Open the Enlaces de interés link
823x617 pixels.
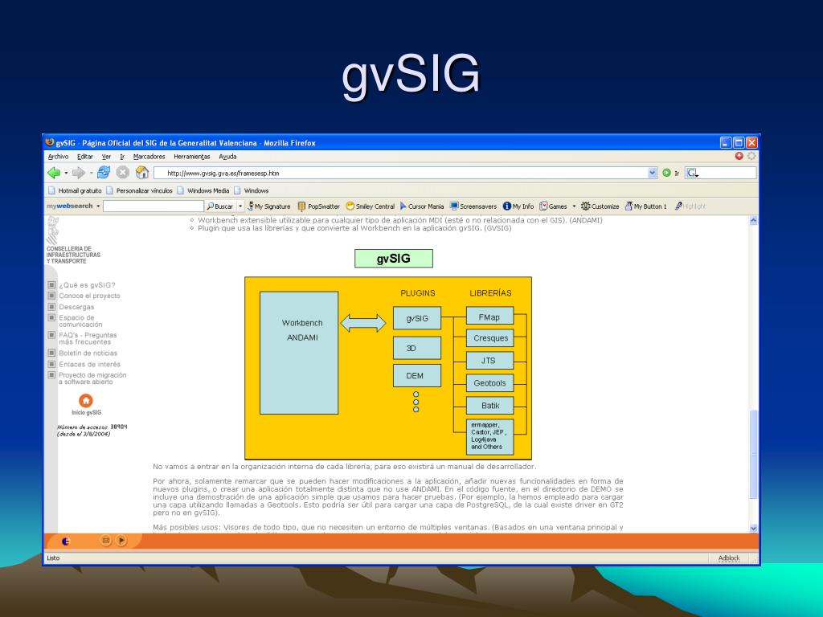tap(90, 364)
